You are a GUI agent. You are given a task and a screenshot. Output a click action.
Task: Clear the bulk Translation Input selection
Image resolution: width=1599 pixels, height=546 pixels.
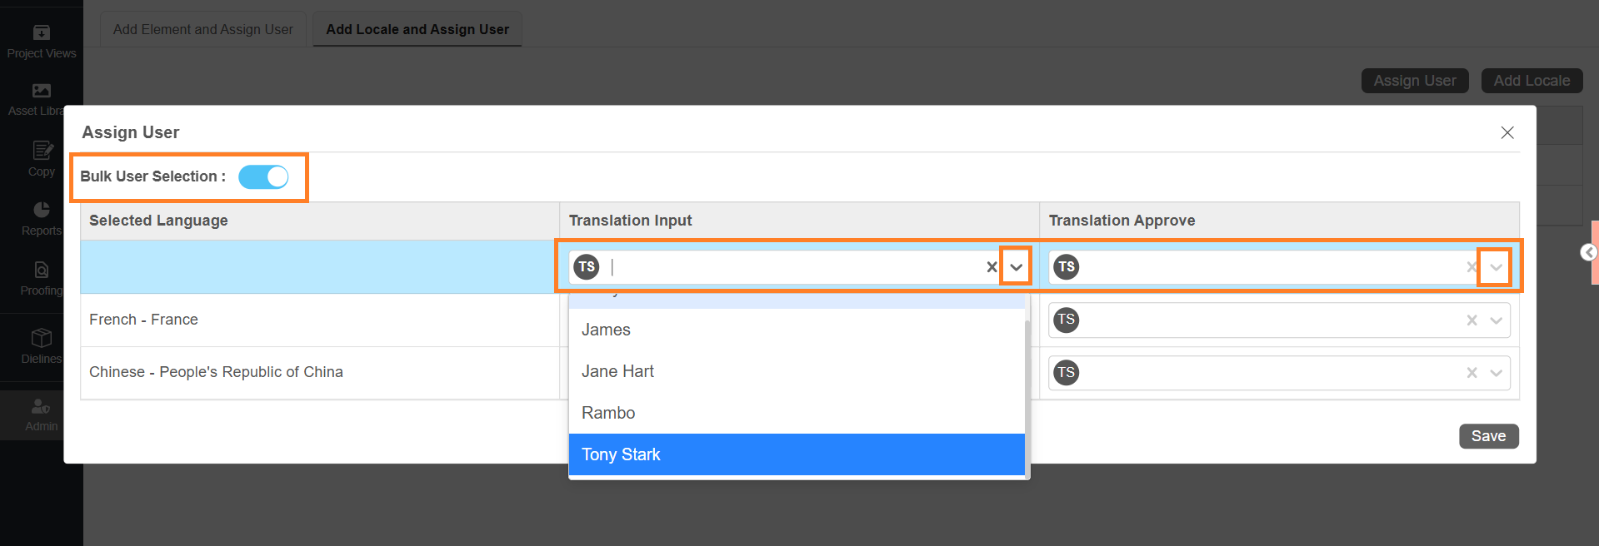coord(992,267)
